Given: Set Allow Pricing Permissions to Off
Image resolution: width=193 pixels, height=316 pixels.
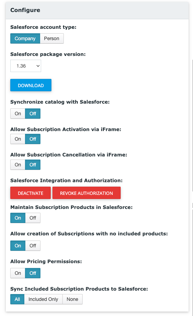Looking at the screenshot, I should (x=33, y=273).
